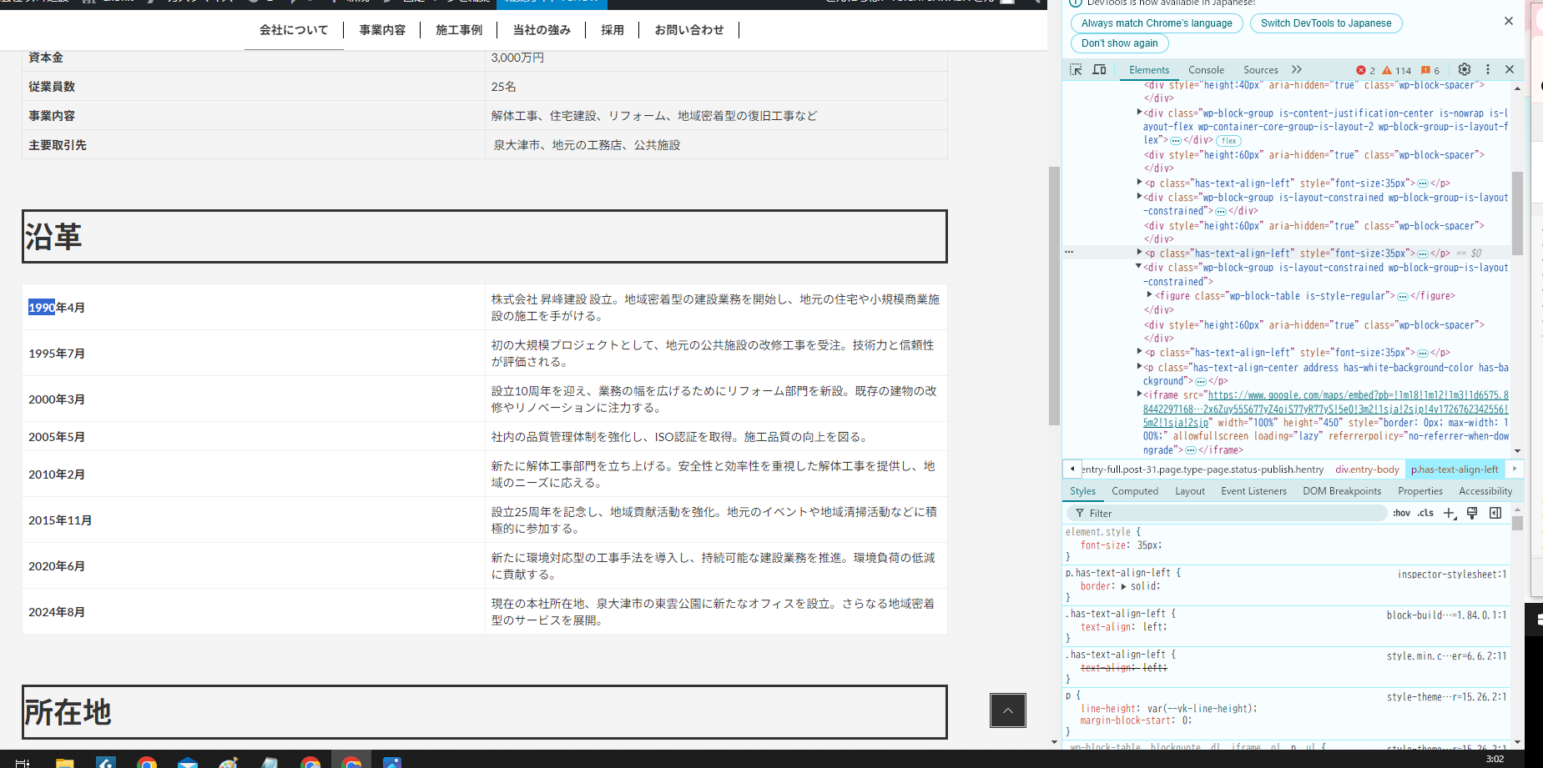Toggle the :hov element state panel
The width and height of the screenshot is (1543, 768).
(x=1402, y=514)
